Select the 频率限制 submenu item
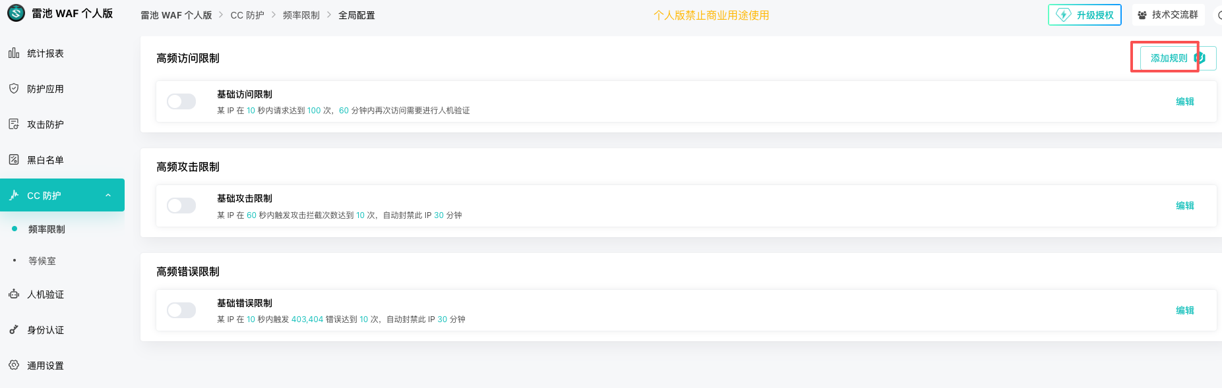1222x388 pixels. [47, 229]
